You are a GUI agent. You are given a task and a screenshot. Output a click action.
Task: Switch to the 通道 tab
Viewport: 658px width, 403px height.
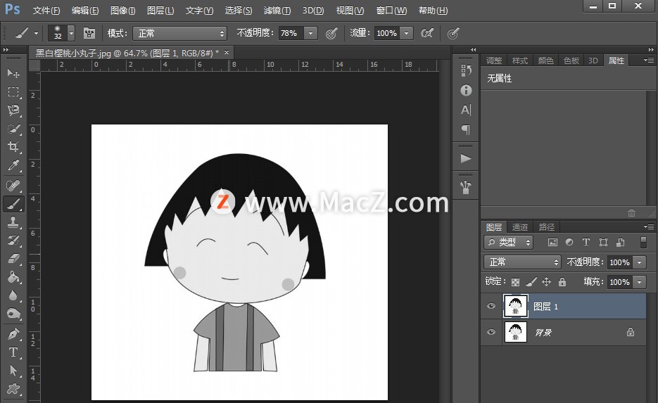tap(520, 227)
